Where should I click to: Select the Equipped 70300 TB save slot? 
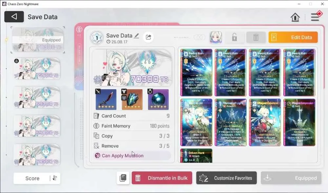pyautogui.click(x=38, y=40)
